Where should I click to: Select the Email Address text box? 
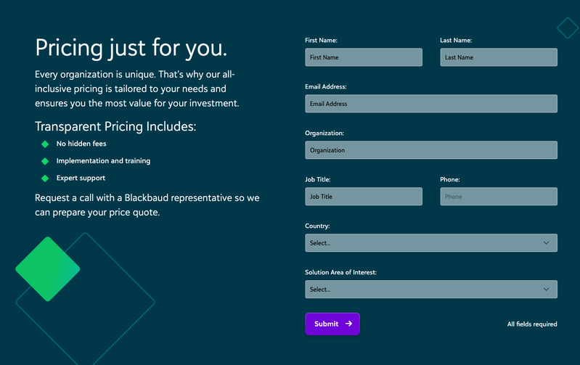click(431, 104)
